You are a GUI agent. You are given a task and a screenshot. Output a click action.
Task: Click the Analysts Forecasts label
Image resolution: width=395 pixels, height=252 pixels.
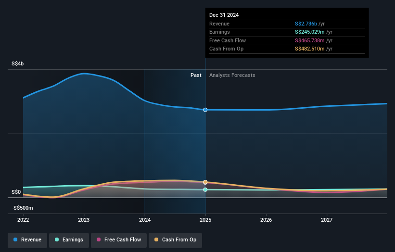pos(232,76)
